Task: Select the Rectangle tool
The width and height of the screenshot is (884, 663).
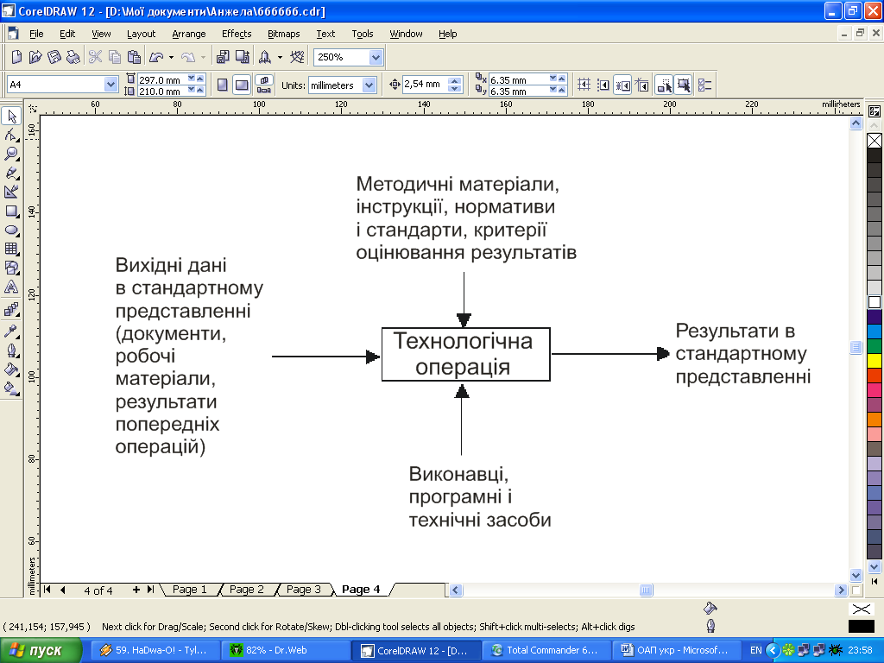Action: [11, 212]
